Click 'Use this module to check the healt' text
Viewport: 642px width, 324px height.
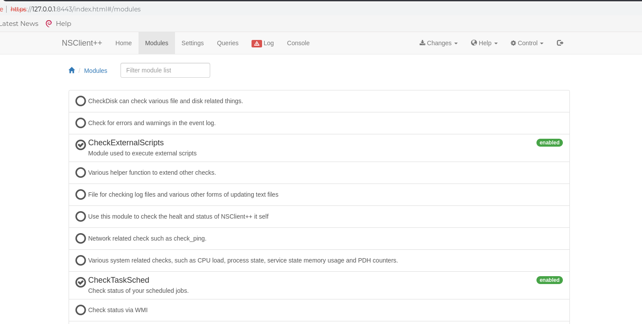point(178,216)
